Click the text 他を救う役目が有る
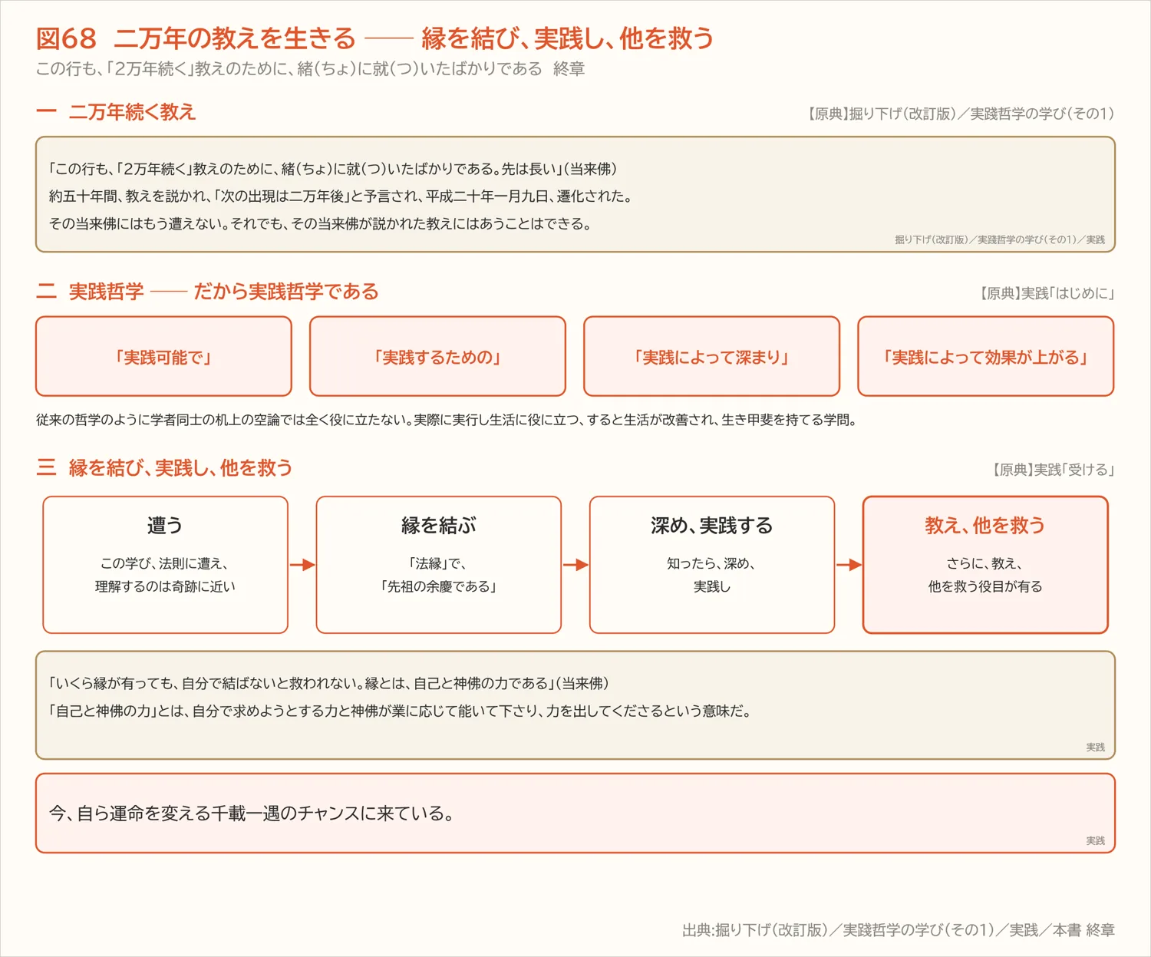 [985, 586]
